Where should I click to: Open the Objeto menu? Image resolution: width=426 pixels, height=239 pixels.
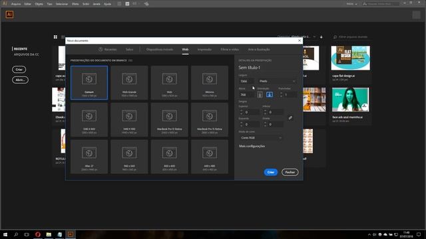pyautogui.click(x=39, y=4)
